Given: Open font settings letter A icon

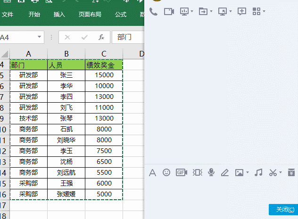Looking at the screenshot, I should [x=152, y=173].
